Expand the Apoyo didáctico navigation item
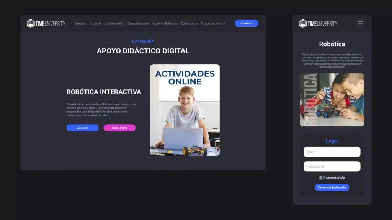This screenshot has height=220, width=392. [165, 23]
